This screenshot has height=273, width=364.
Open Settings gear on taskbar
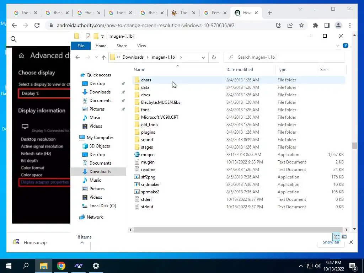[x=96, y=266]
